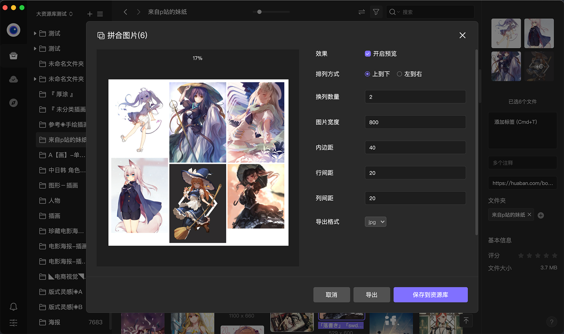
Task: Click the plus circle to add folder
Action: point(541,215)
